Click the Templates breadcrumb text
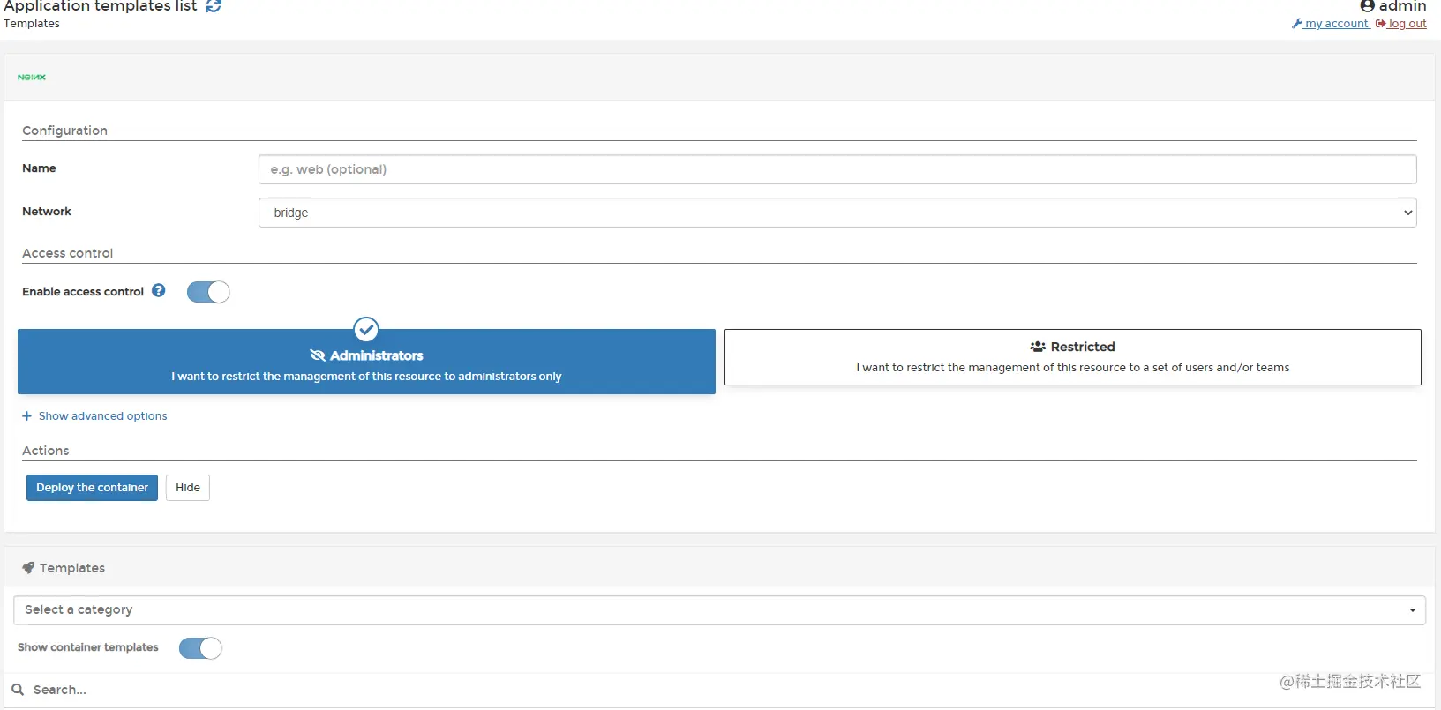 [x=32, y=24]
